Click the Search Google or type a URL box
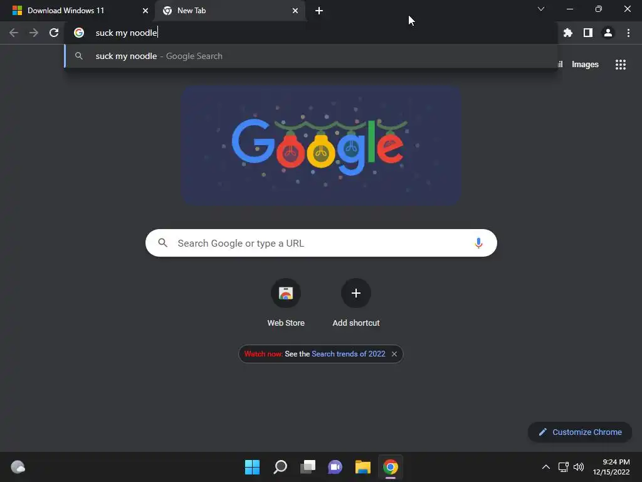 click(x=321, y=243)
